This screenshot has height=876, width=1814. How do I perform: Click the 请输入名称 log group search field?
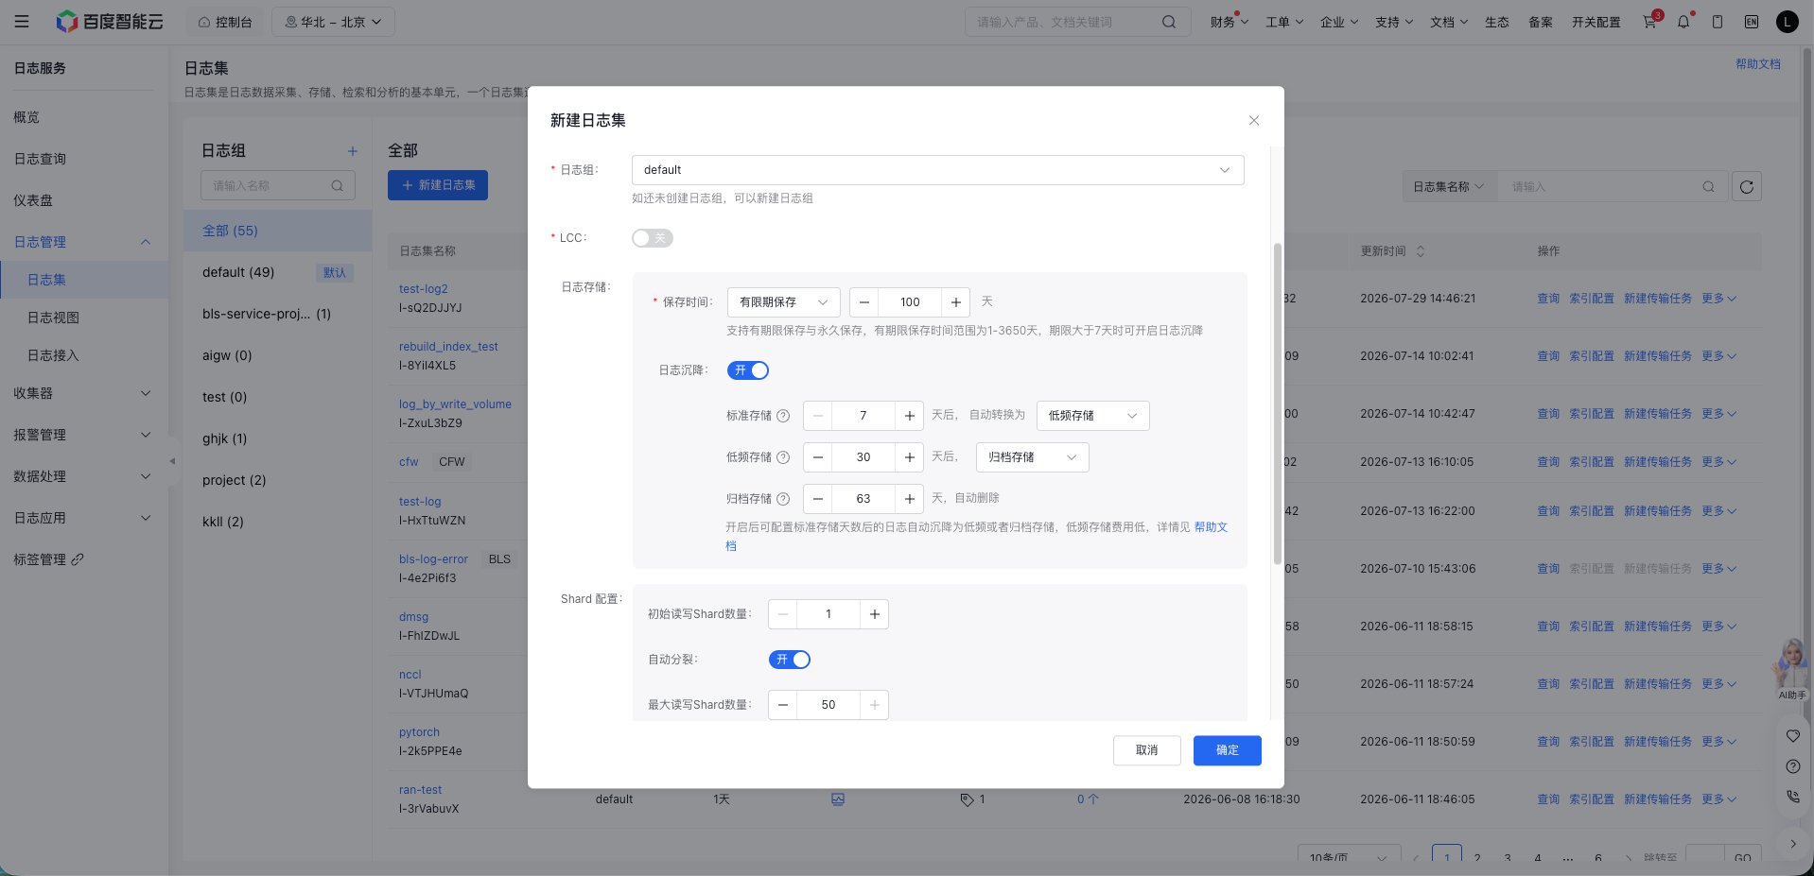(277, 186)
